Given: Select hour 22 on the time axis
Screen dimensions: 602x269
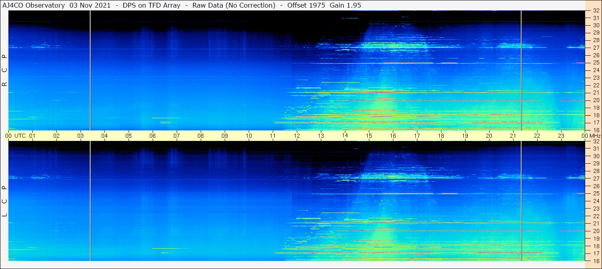Looking at the screenshot, I should [x=537, y=136].
